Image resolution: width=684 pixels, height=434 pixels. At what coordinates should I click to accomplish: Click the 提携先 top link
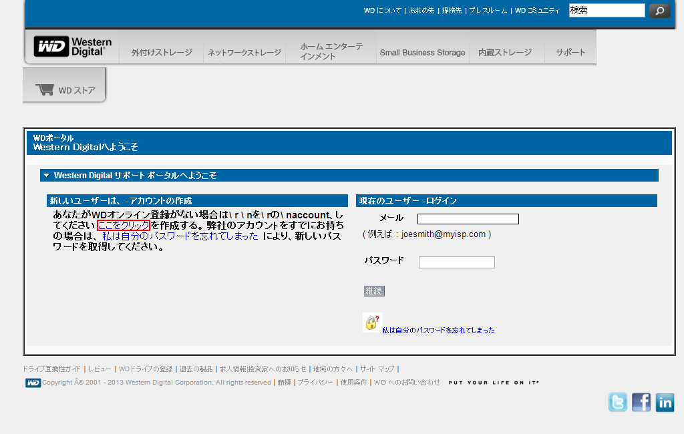tap(452, 11)
